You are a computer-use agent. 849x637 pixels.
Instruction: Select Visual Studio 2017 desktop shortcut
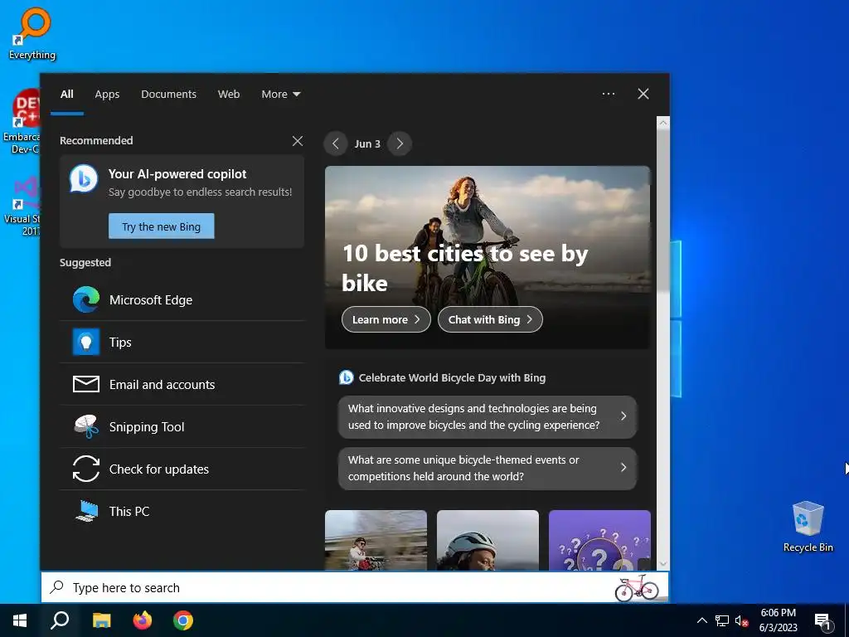[x=22, y=206]
